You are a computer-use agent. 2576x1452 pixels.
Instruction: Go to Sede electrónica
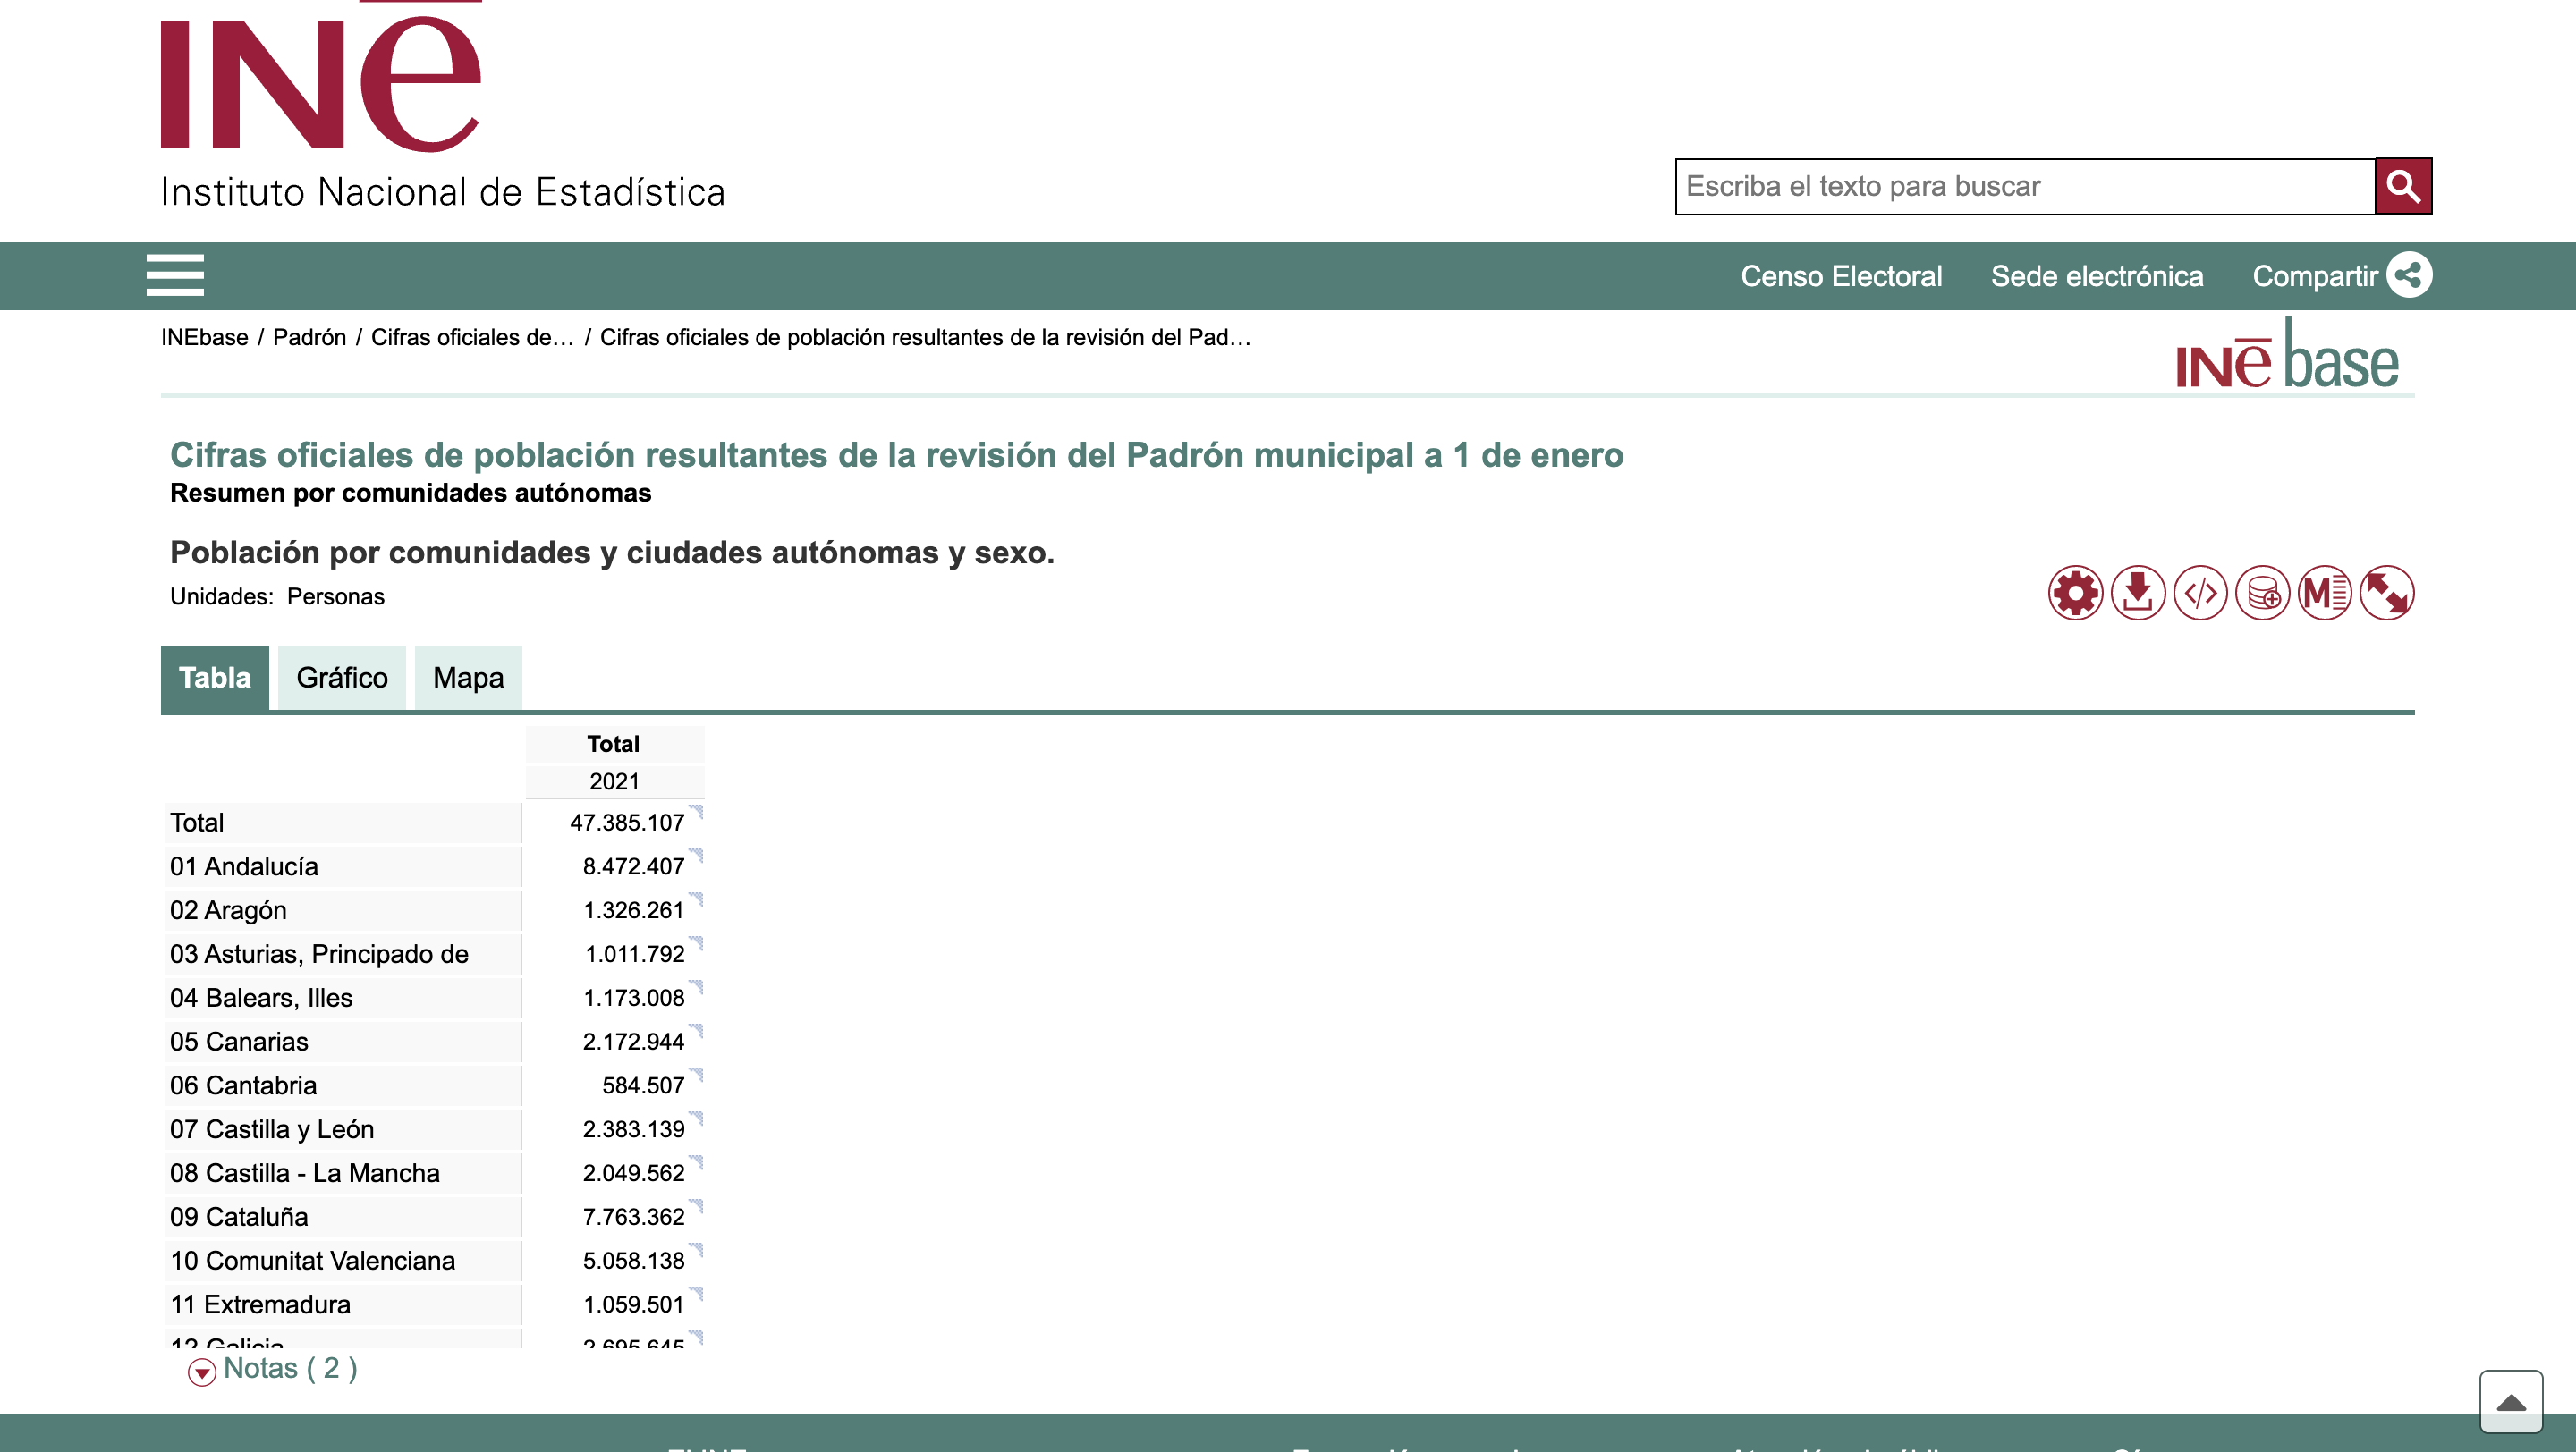click(2096, 275)
